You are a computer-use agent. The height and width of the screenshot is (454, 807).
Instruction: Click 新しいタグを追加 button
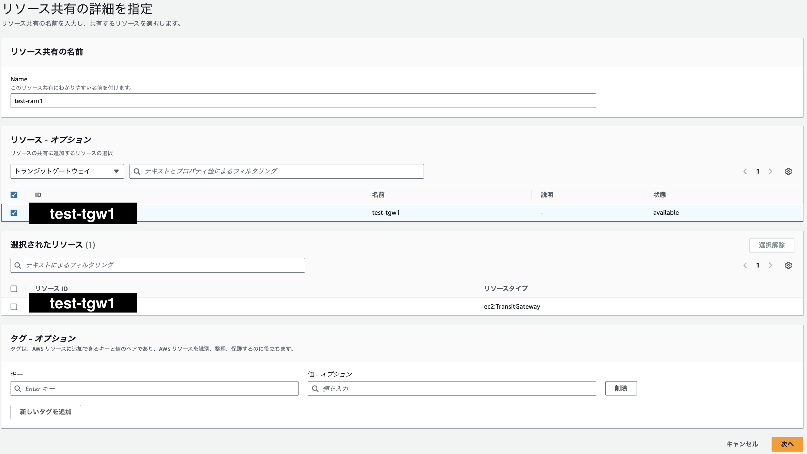pyautogui.click(x=46, y=412)
